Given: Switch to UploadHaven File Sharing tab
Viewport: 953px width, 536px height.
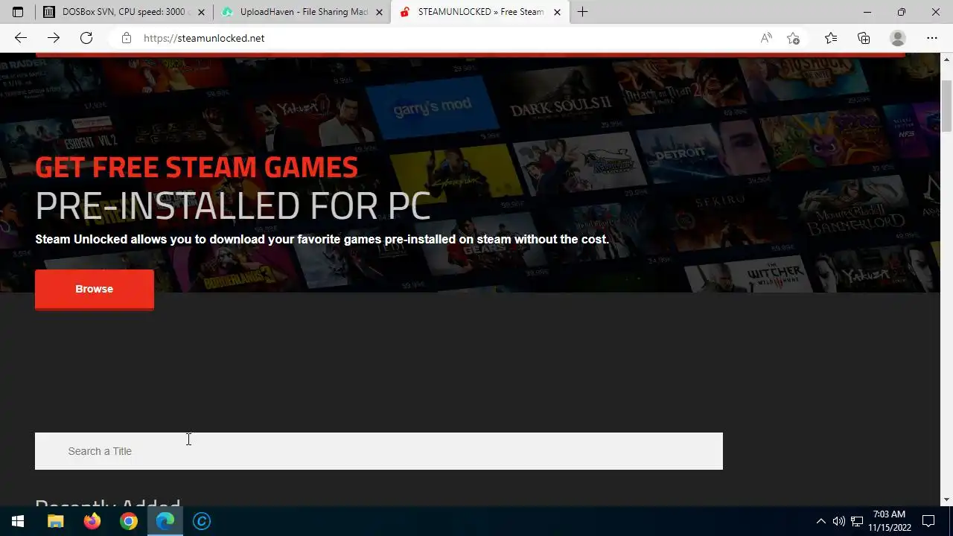Looking at the screenshot, I should click(x=302, y=12).
